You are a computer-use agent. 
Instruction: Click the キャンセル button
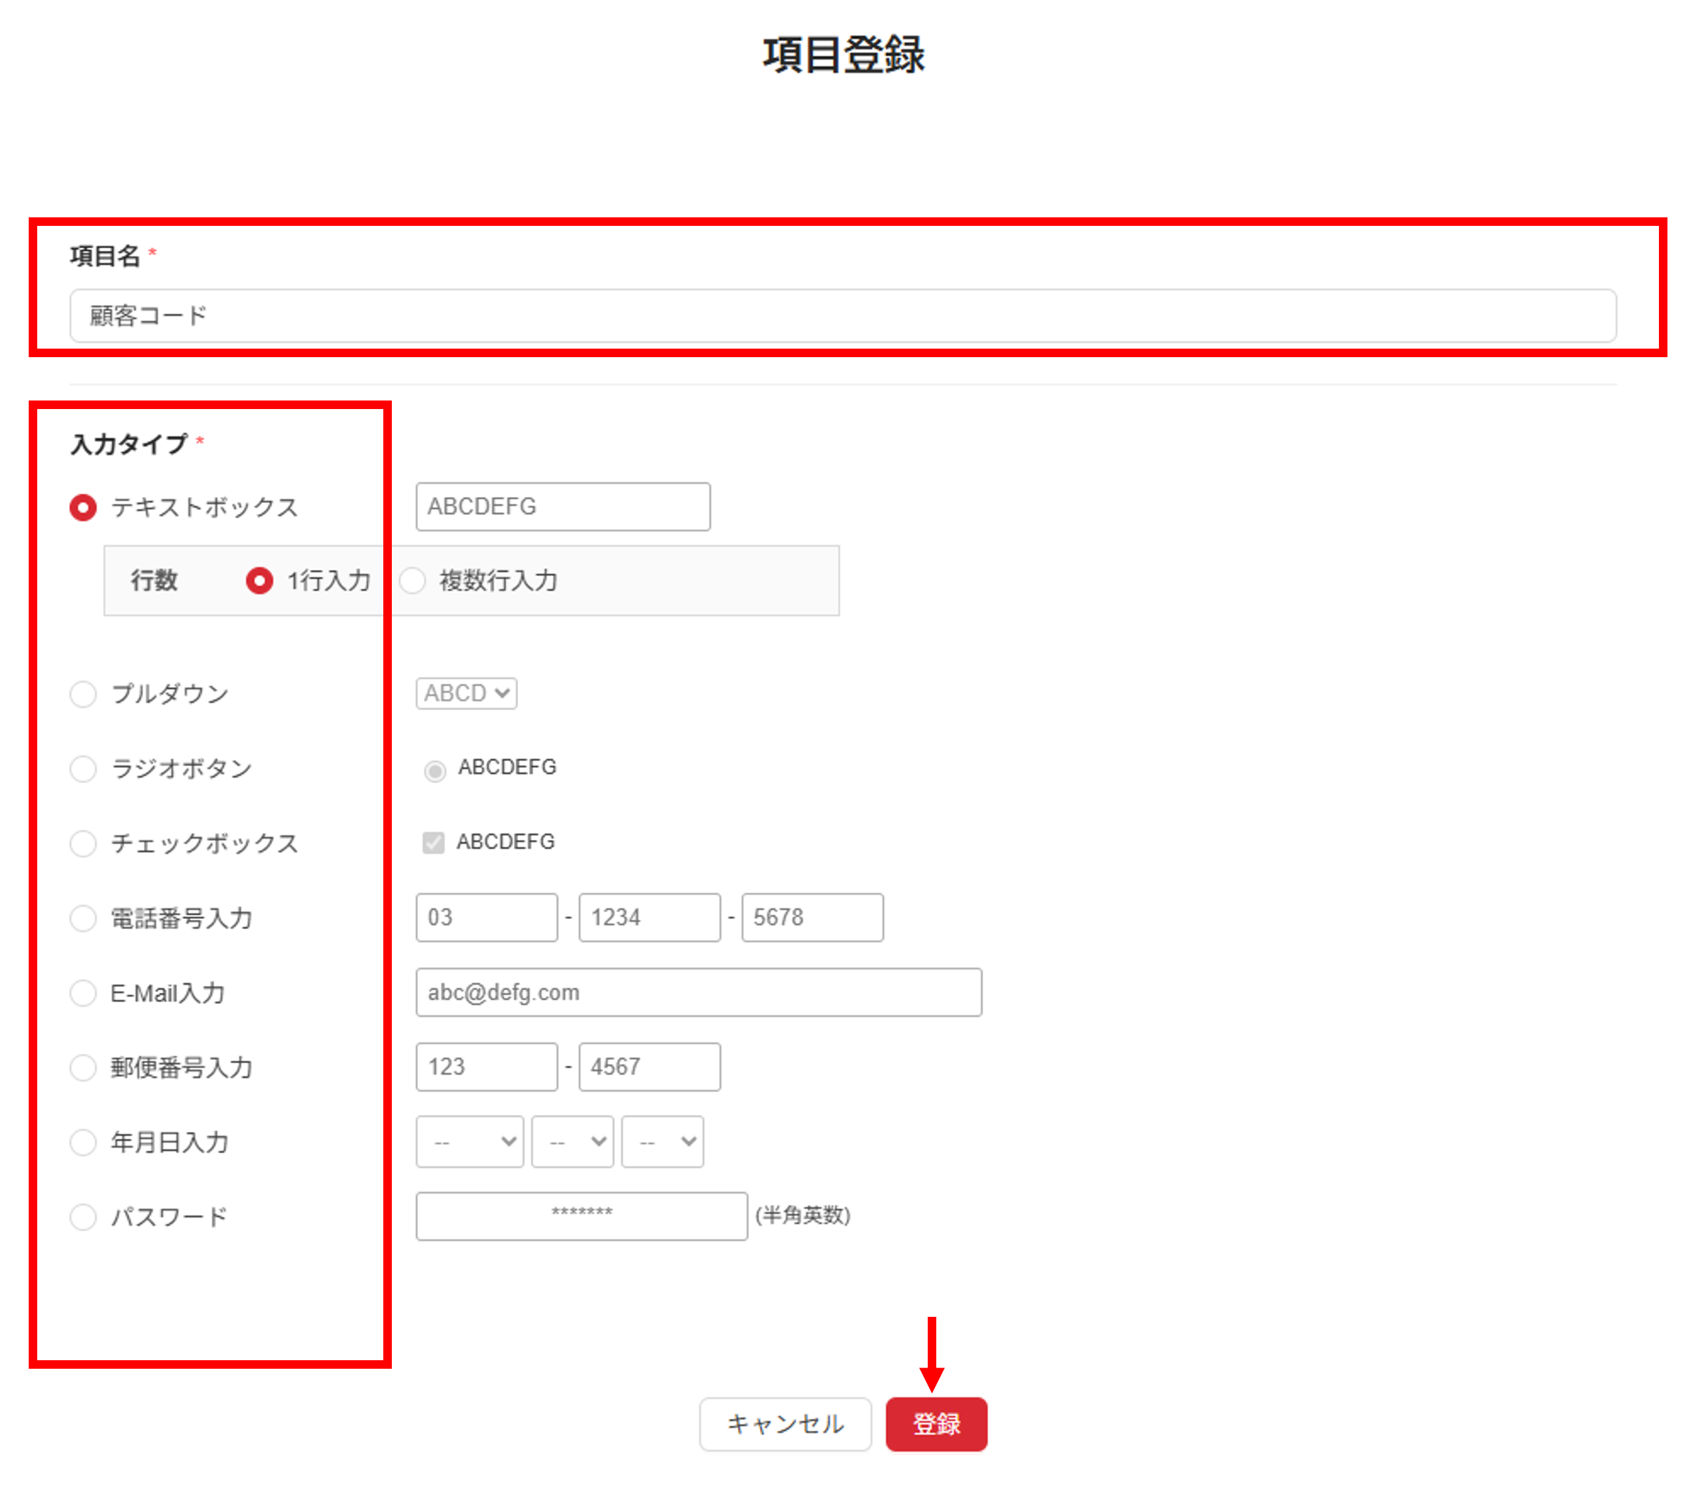[x=785, y=1424]
